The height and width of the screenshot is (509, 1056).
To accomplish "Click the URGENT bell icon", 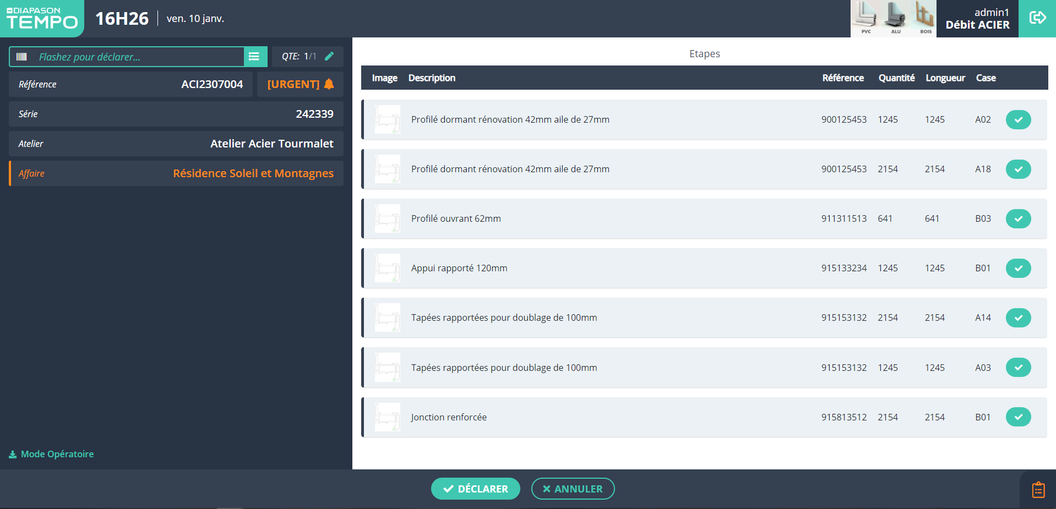I will click(x=329, y=84).
